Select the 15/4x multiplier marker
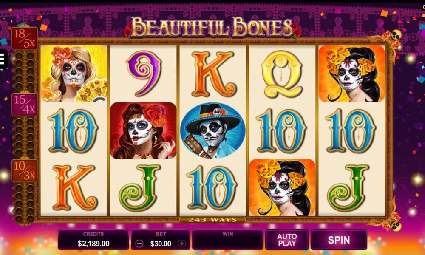The height and width of the screenshot is (255, 425). (x=24, y=105)
